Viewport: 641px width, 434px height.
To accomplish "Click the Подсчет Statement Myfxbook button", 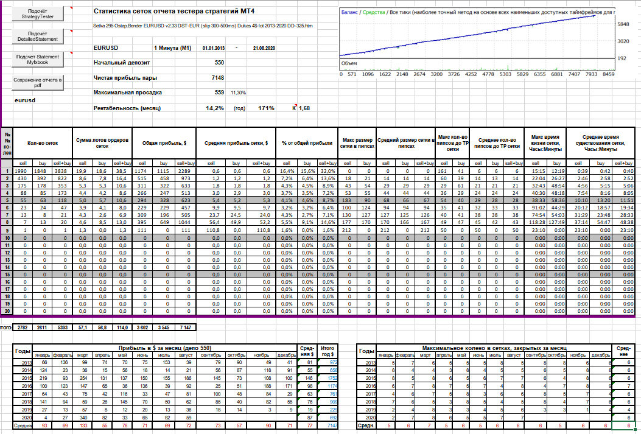I will click(x=38, y=60).
